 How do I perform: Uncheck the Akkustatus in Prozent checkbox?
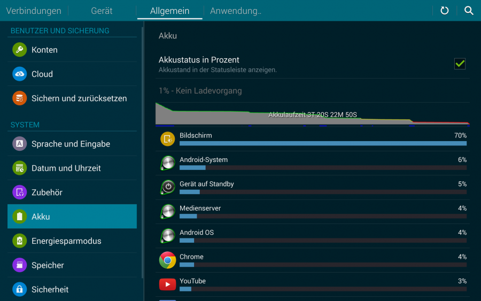click(460, 64)
